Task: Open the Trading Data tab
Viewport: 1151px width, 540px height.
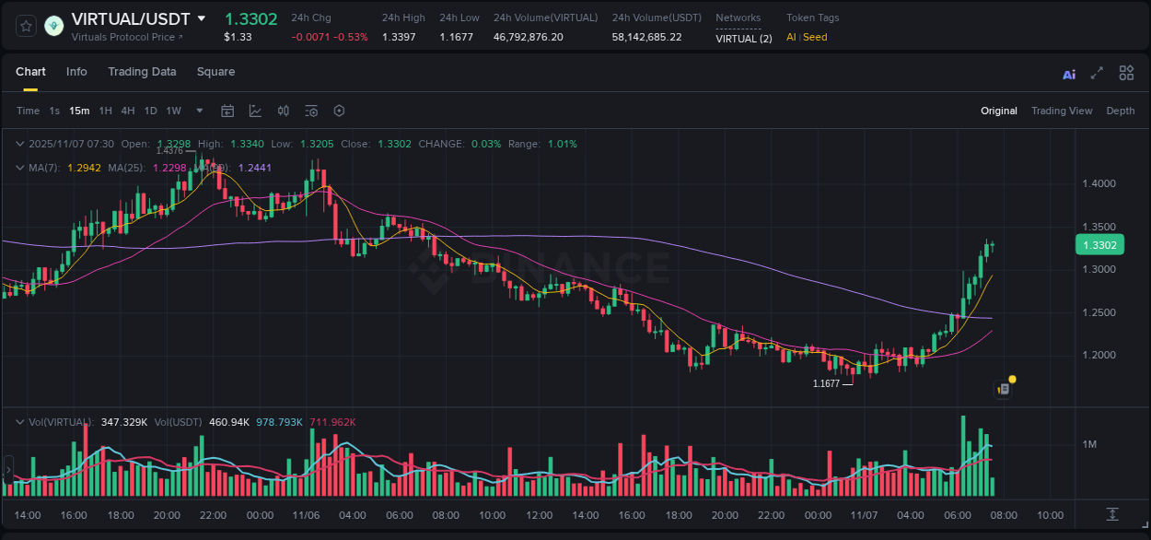Action: pos(142,71)
